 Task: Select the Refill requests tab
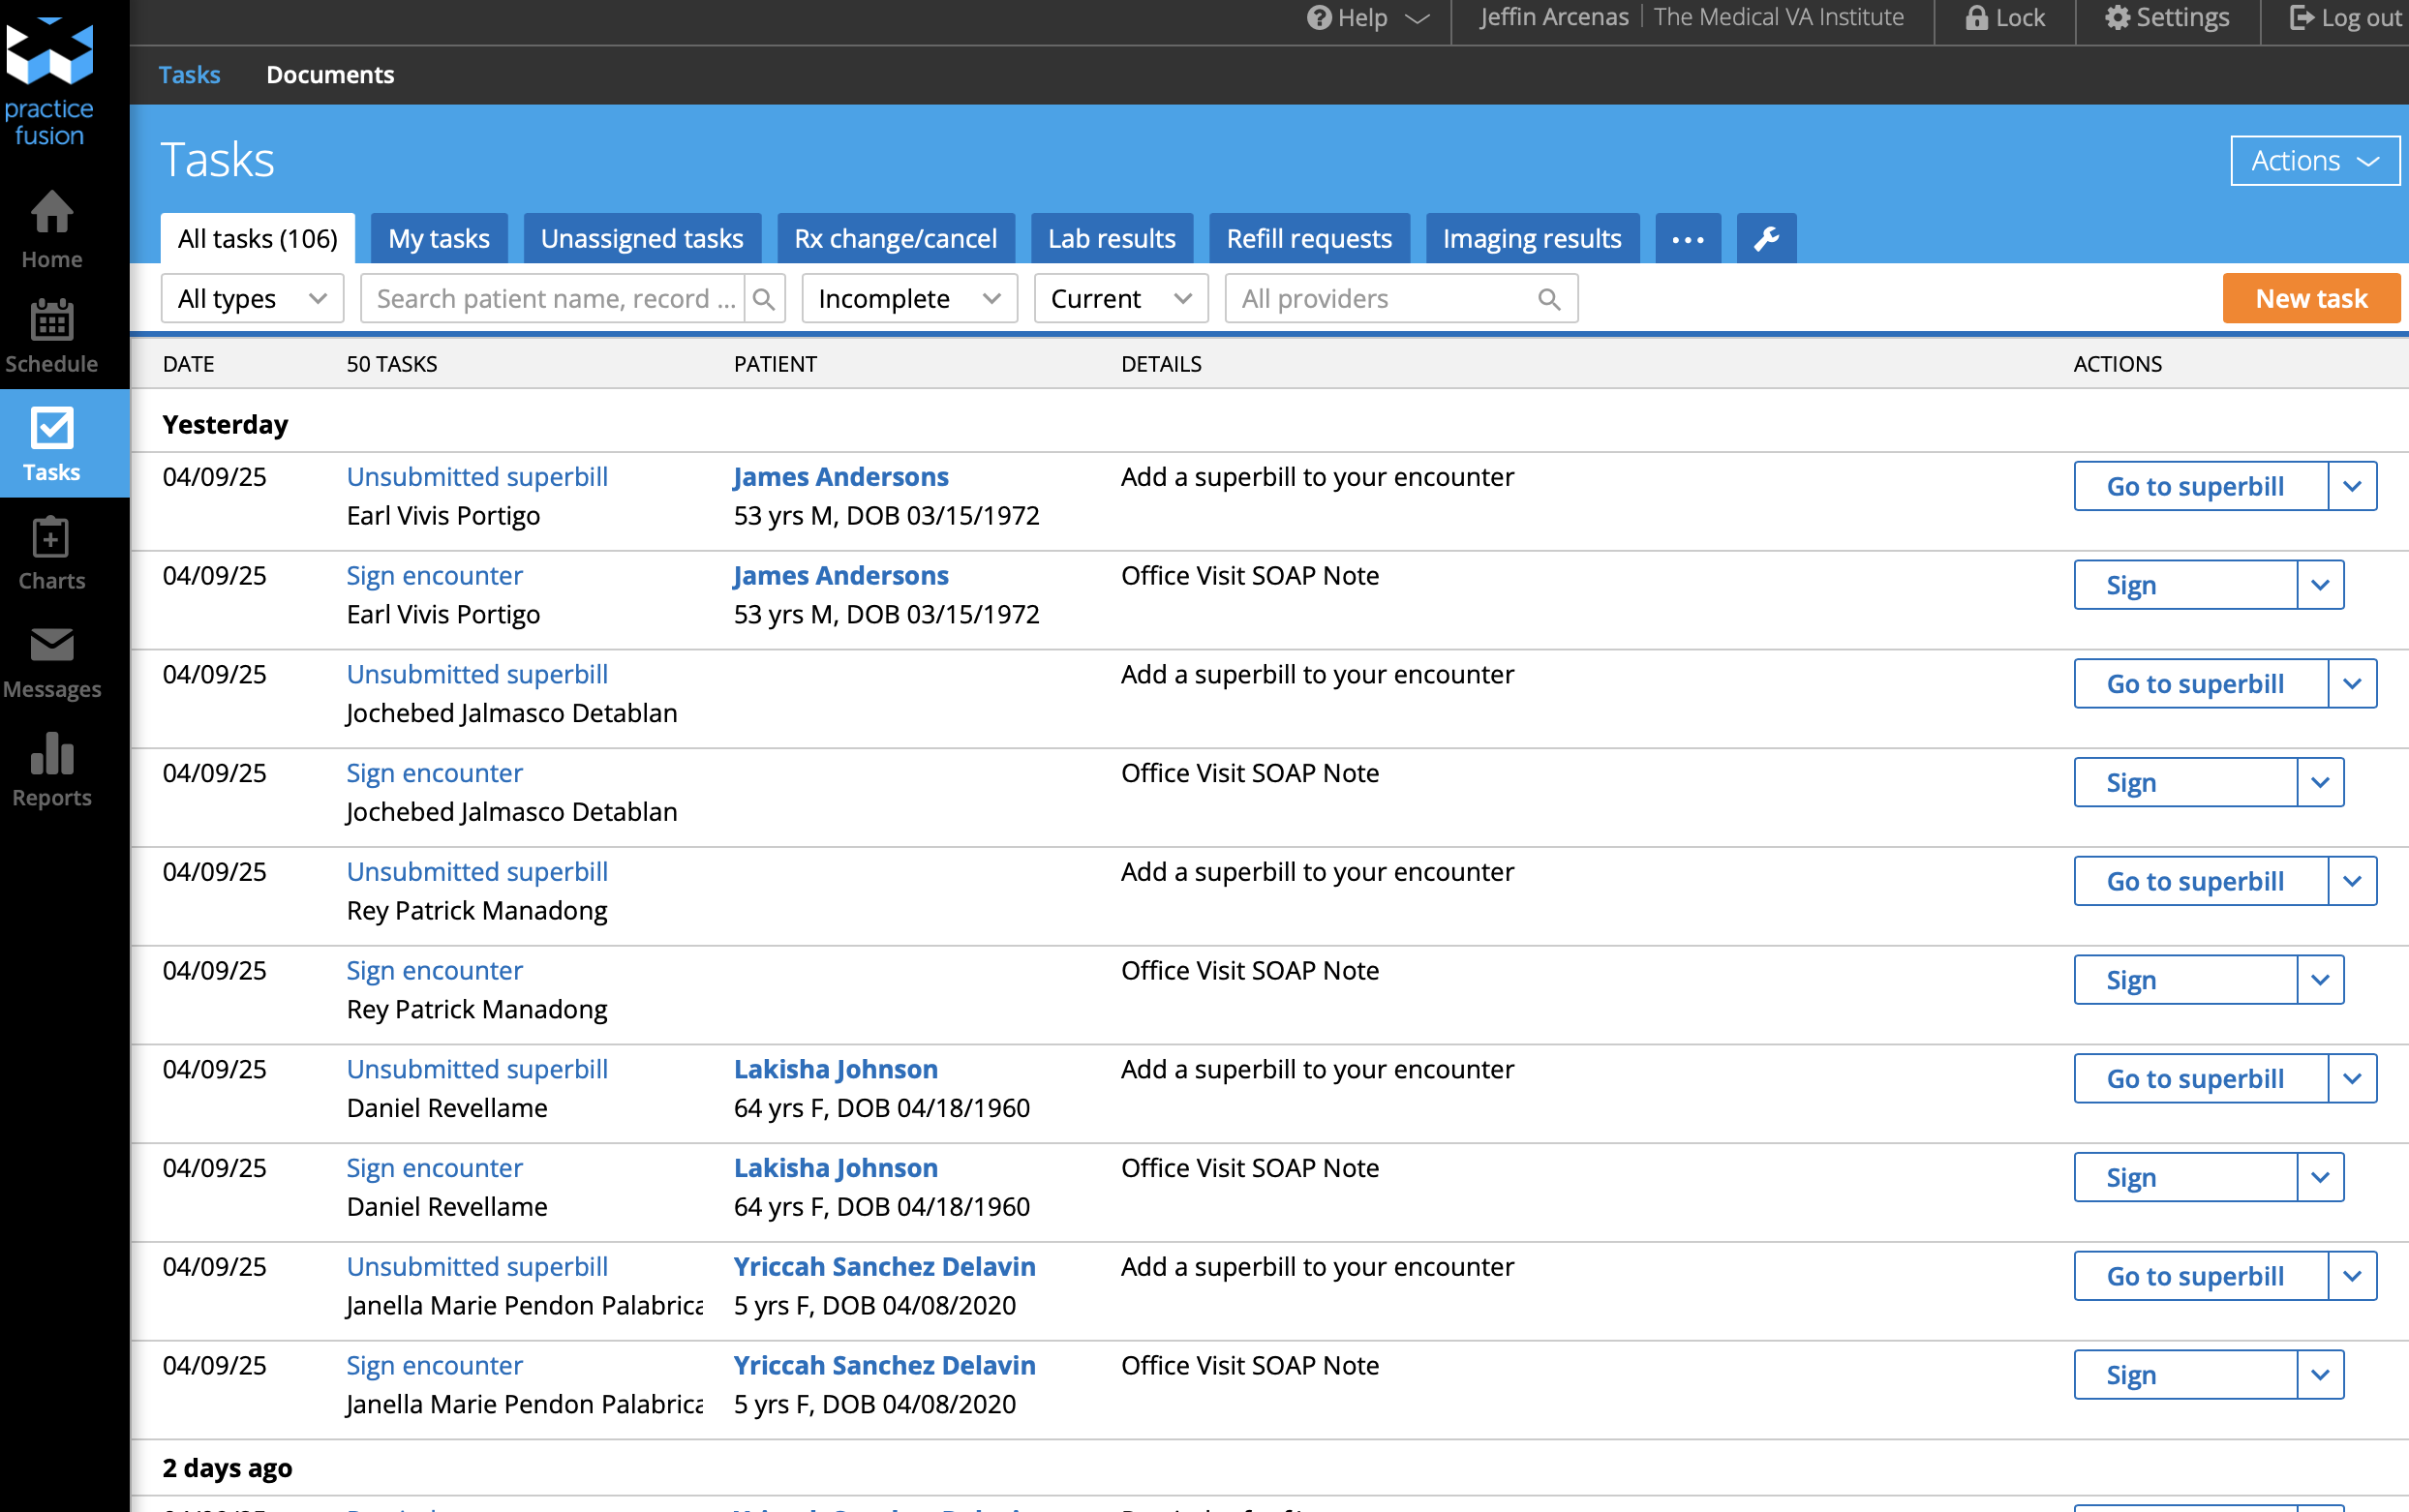point(1309,238)
